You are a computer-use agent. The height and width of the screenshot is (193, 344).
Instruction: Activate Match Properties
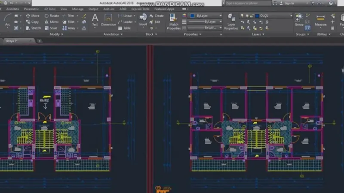point(174,21)
